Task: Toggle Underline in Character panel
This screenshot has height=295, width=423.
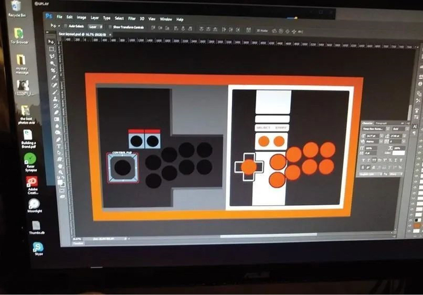Action: tap(396, 160)
